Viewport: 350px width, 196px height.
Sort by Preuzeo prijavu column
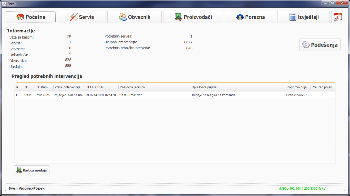coord(323,87)
